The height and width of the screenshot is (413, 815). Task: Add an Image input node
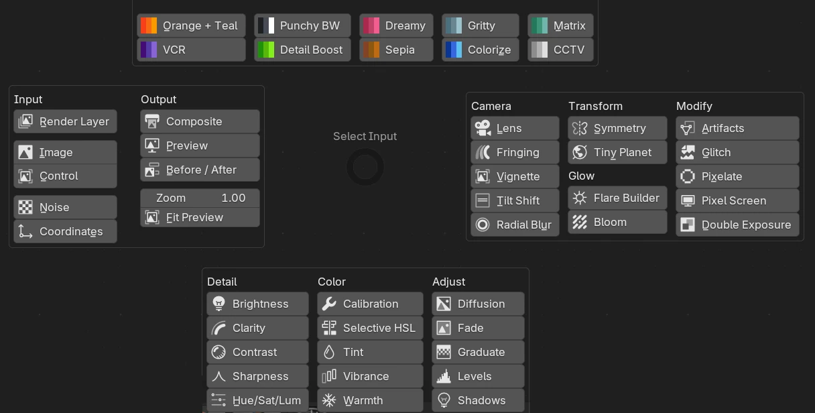click(x=65, y=152)
